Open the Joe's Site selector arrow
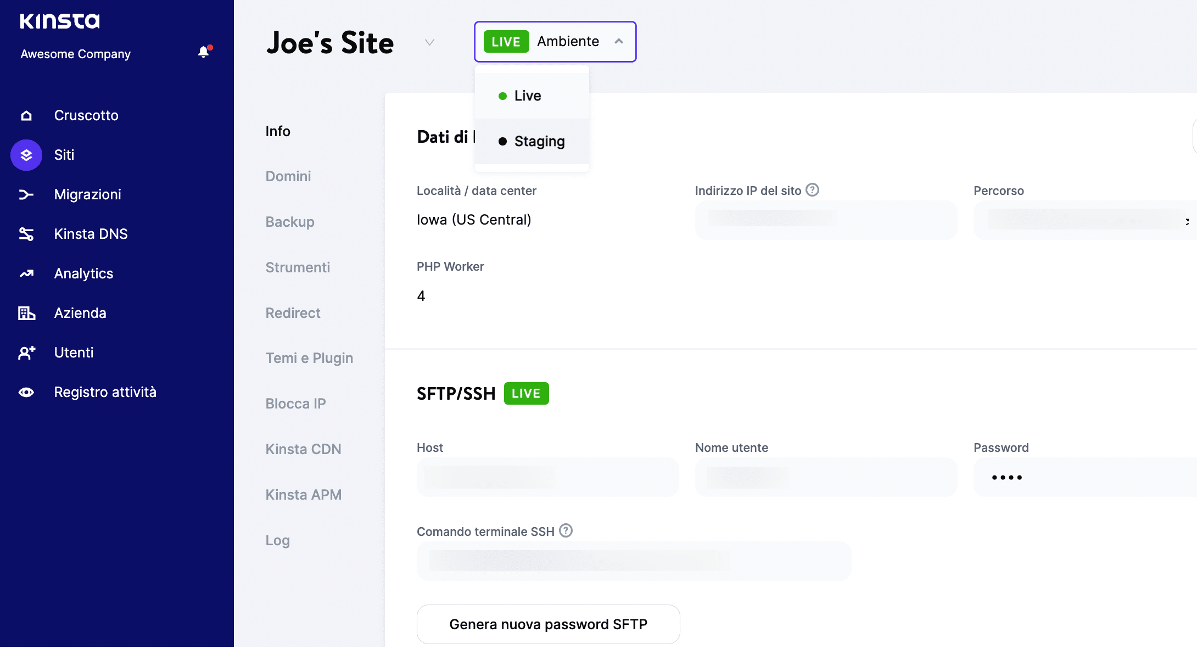Viewport: 1197px width, 649px height. (x=429, y=42)
